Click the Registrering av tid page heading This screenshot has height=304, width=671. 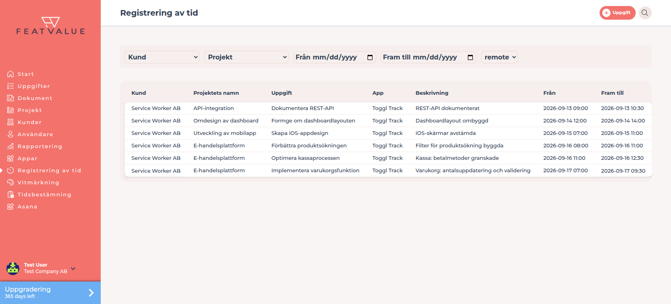159,13
